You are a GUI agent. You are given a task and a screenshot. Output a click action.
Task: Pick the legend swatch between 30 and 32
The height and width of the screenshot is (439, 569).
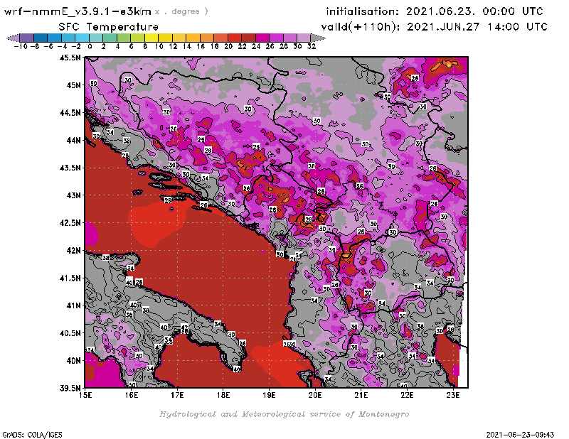pos(304,38)
